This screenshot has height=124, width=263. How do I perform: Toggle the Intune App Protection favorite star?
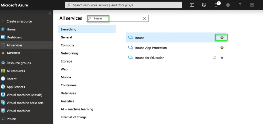[222, 48]
